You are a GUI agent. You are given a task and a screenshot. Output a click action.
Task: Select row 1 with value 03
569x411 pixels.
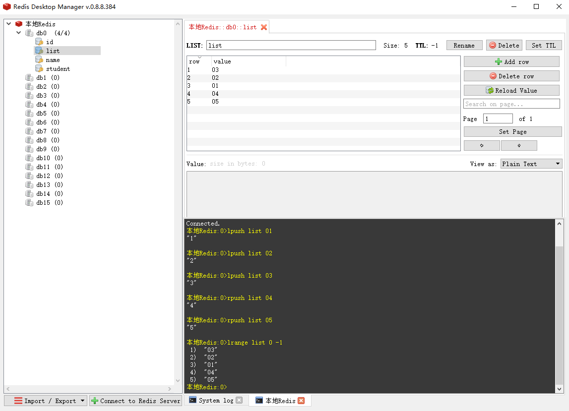[323, 70]
